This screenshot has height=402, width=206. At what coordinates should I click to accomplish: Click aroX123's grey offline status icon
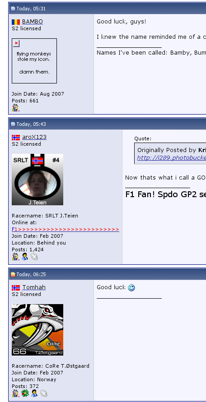tap(34, 257)
